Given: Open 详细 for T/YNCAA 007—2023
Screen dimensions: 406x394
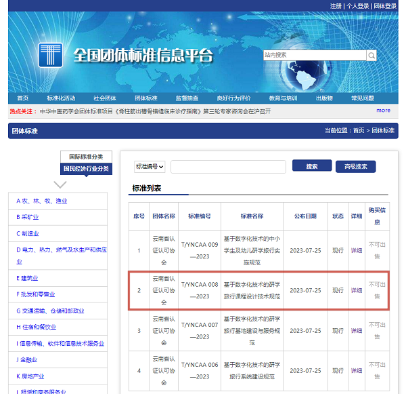Looking at the screenshot, I should tap(357, 331).
